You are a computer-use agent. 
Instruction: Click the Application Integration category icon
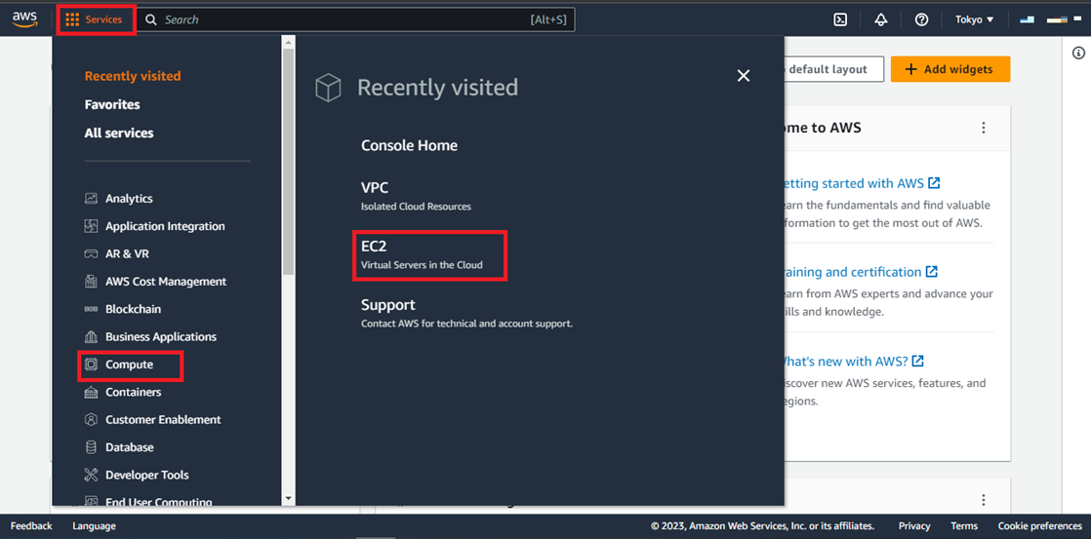(x=91, y=226)
